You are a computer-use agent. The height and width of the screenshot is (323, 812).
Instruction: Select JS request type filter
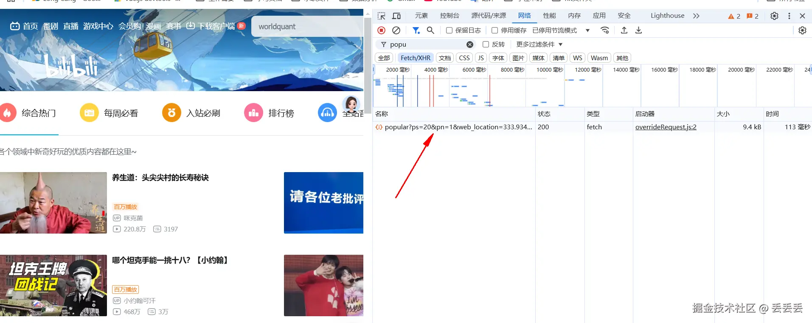(x=480, y=58)
